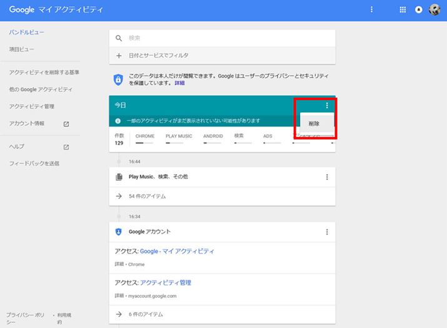Open three-dot menu for Google アカウント card
Screen dimensions: 447x328
(x=326, y=232)
